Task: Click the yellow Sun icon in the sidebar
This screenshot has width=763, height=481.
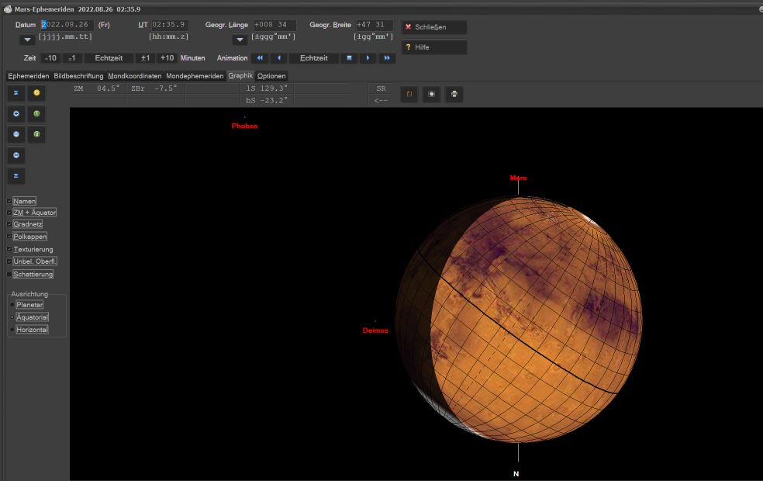Action: coord(36,92)
